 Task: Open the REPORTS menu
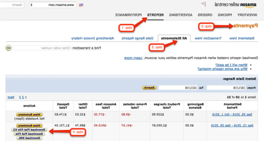pyautogui.click(x=155, y=15)
